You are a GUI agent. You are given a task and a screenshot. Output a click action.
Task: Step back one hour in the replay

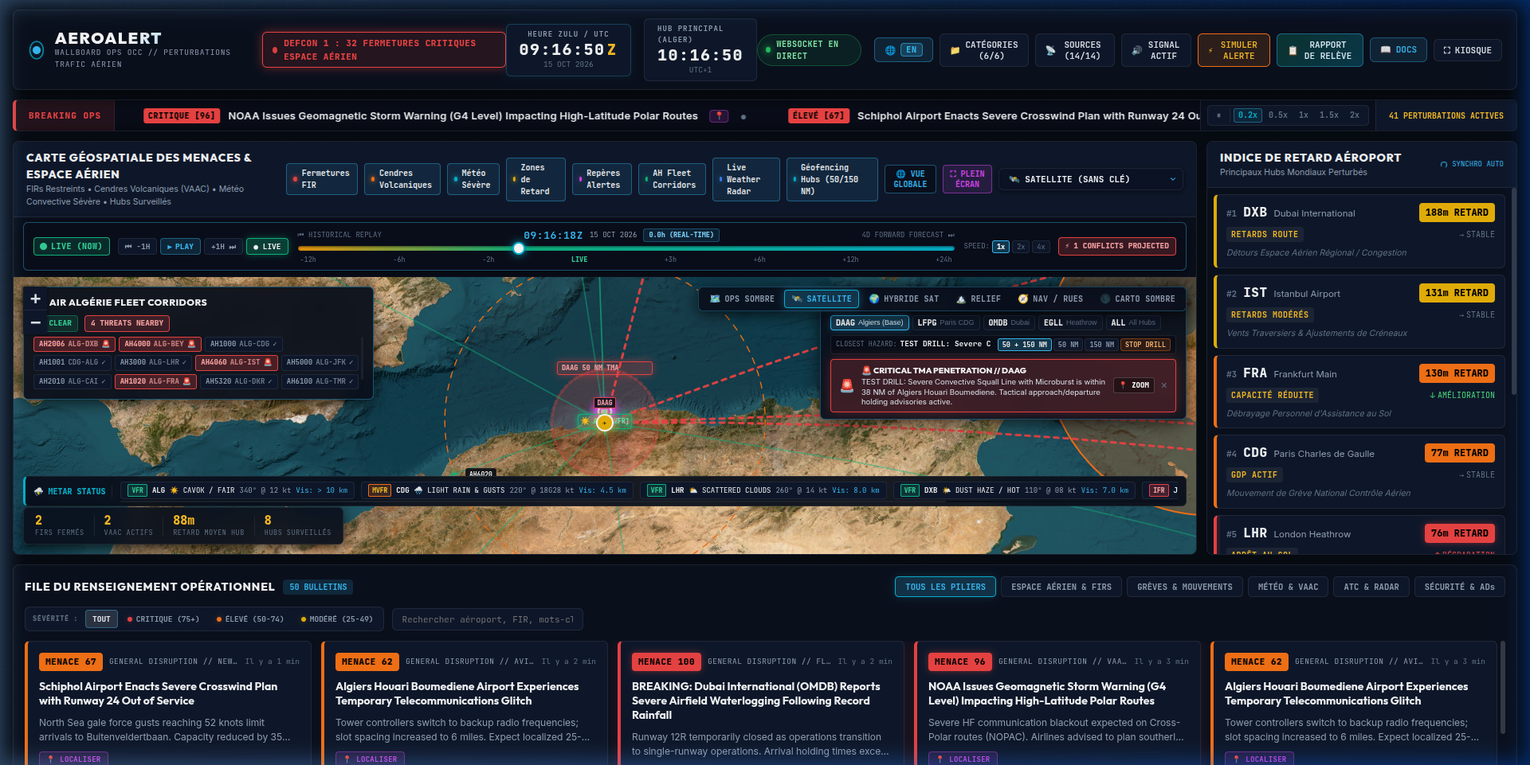(x=137, y=247)
